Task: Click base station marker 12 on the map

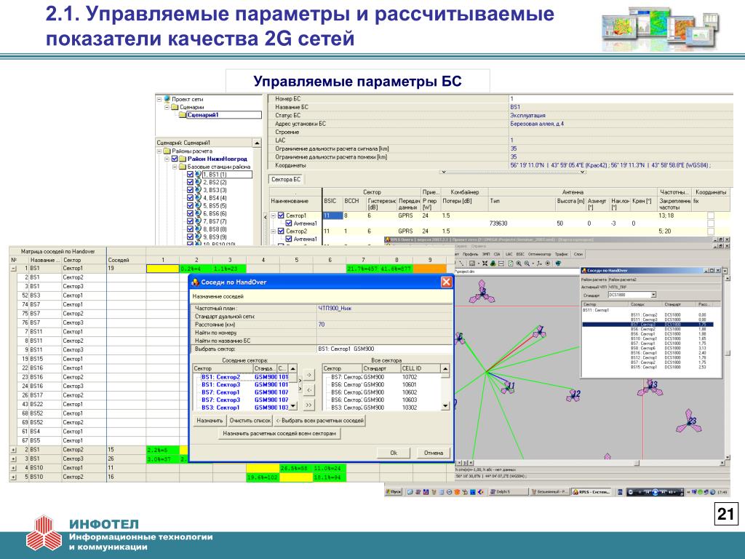Action: coord(574,395)
